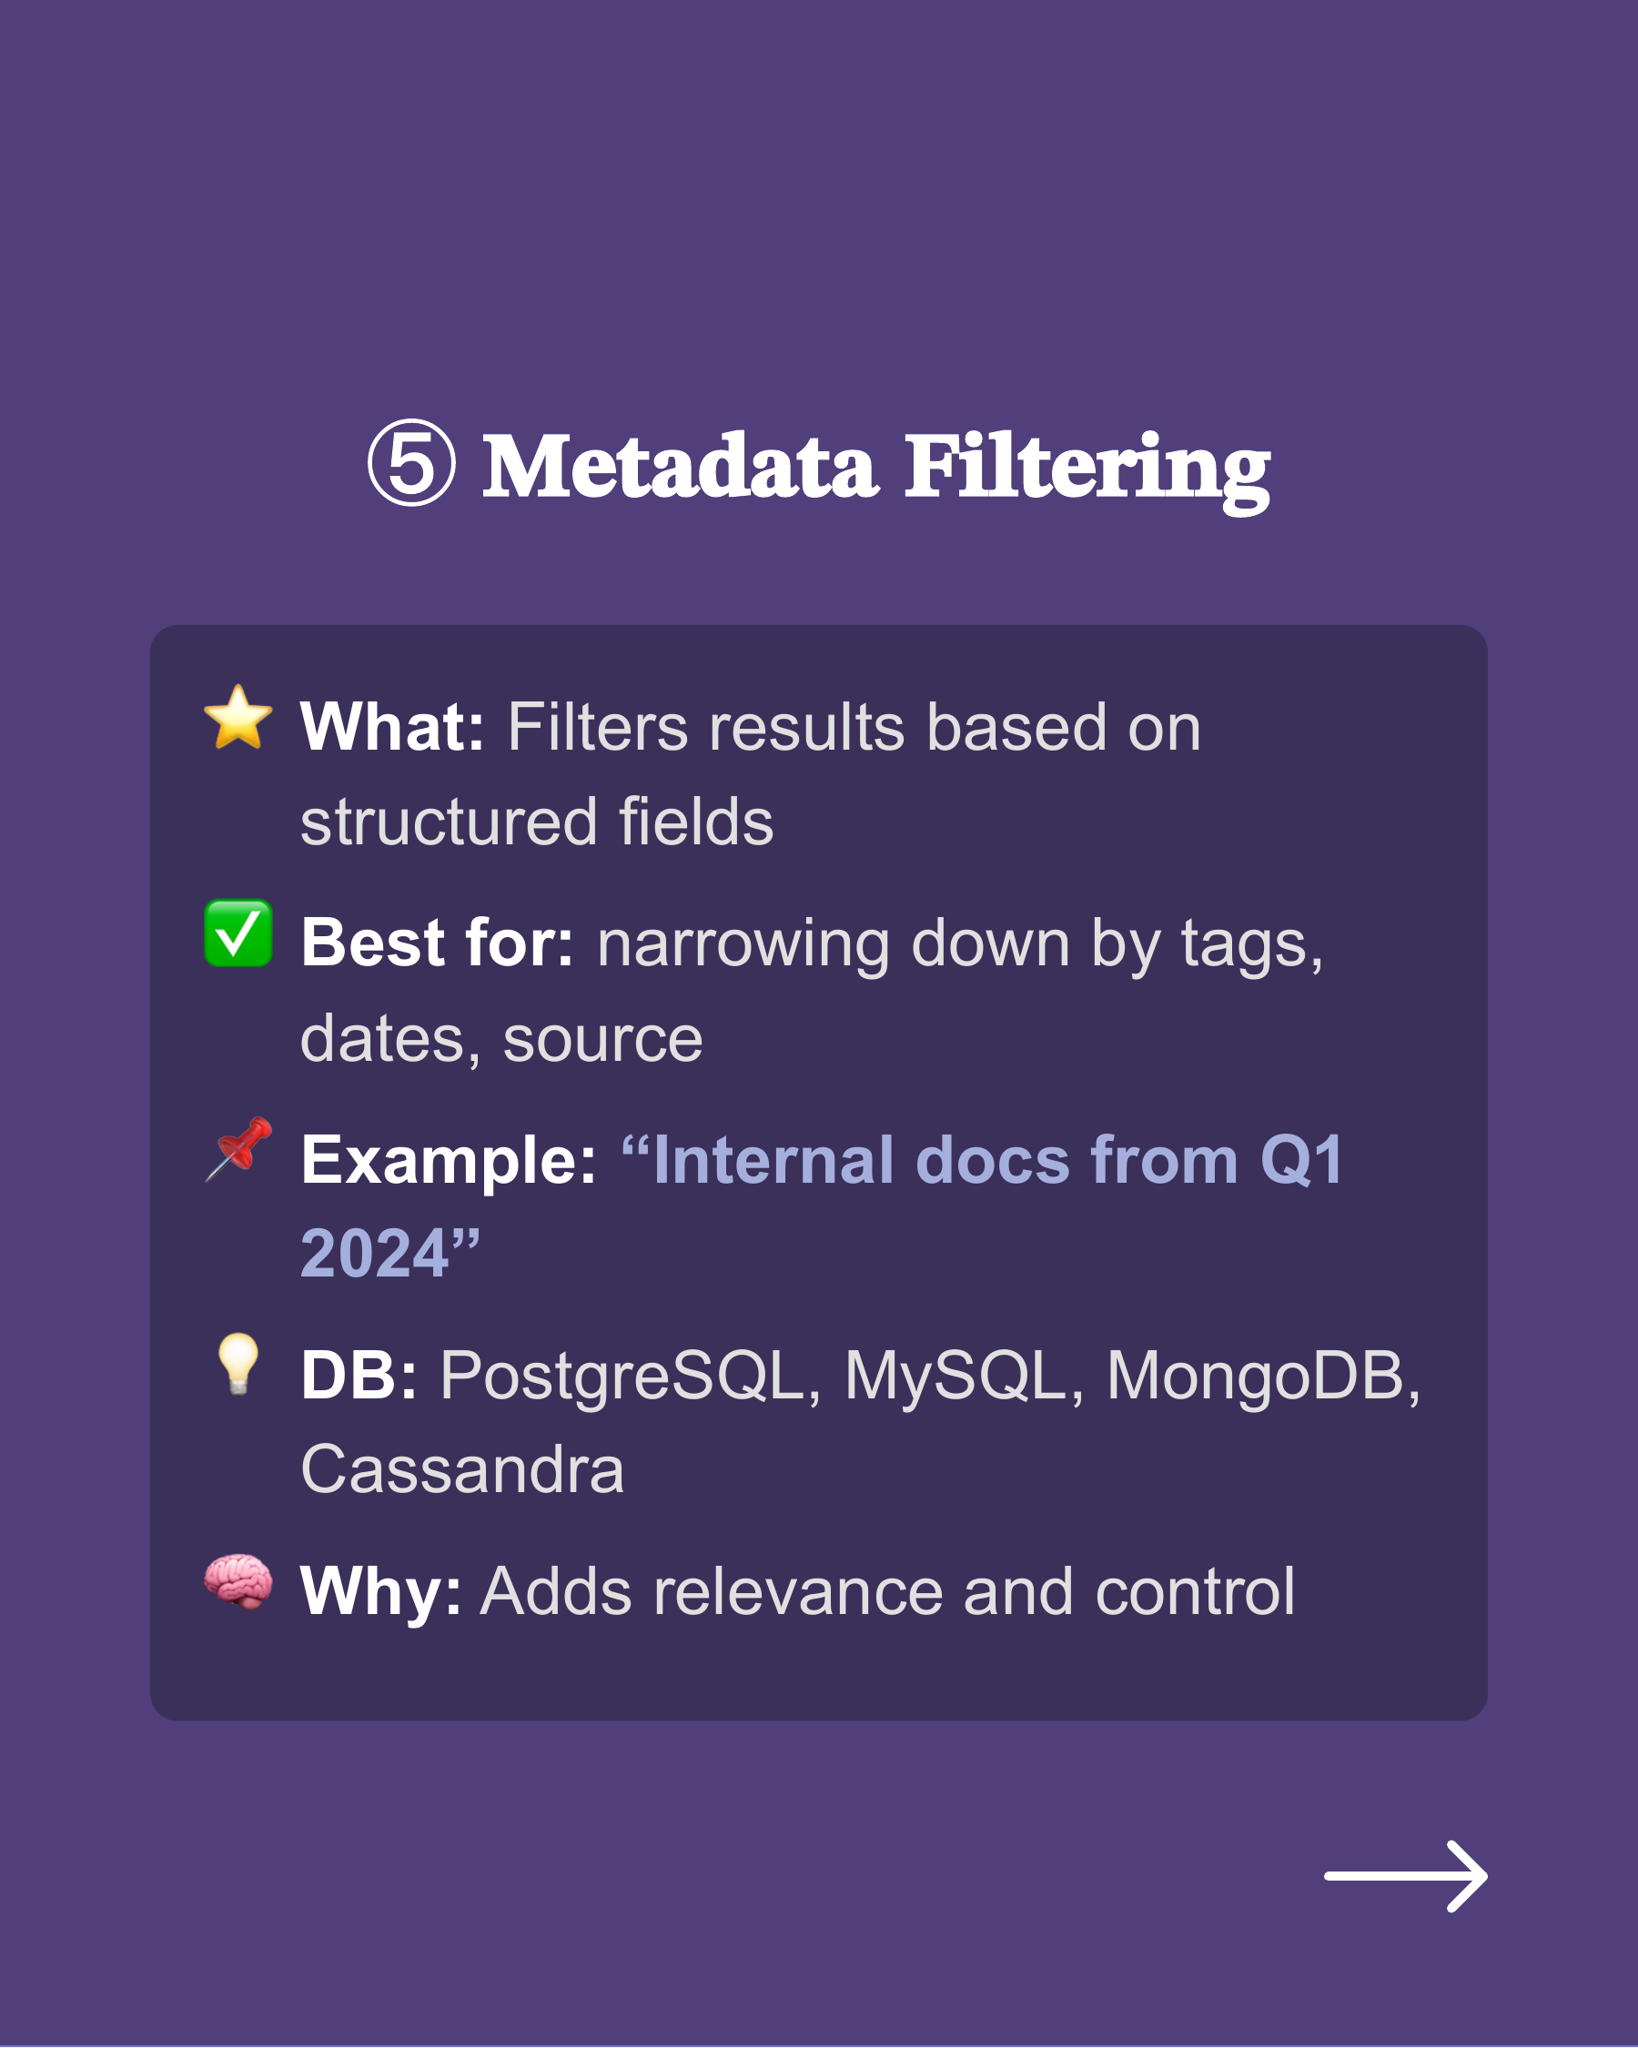The width and height of the screenshot is (1638, 2048).
Task: Click the red pushpin emoji
Action: (x=238, y=1149)
